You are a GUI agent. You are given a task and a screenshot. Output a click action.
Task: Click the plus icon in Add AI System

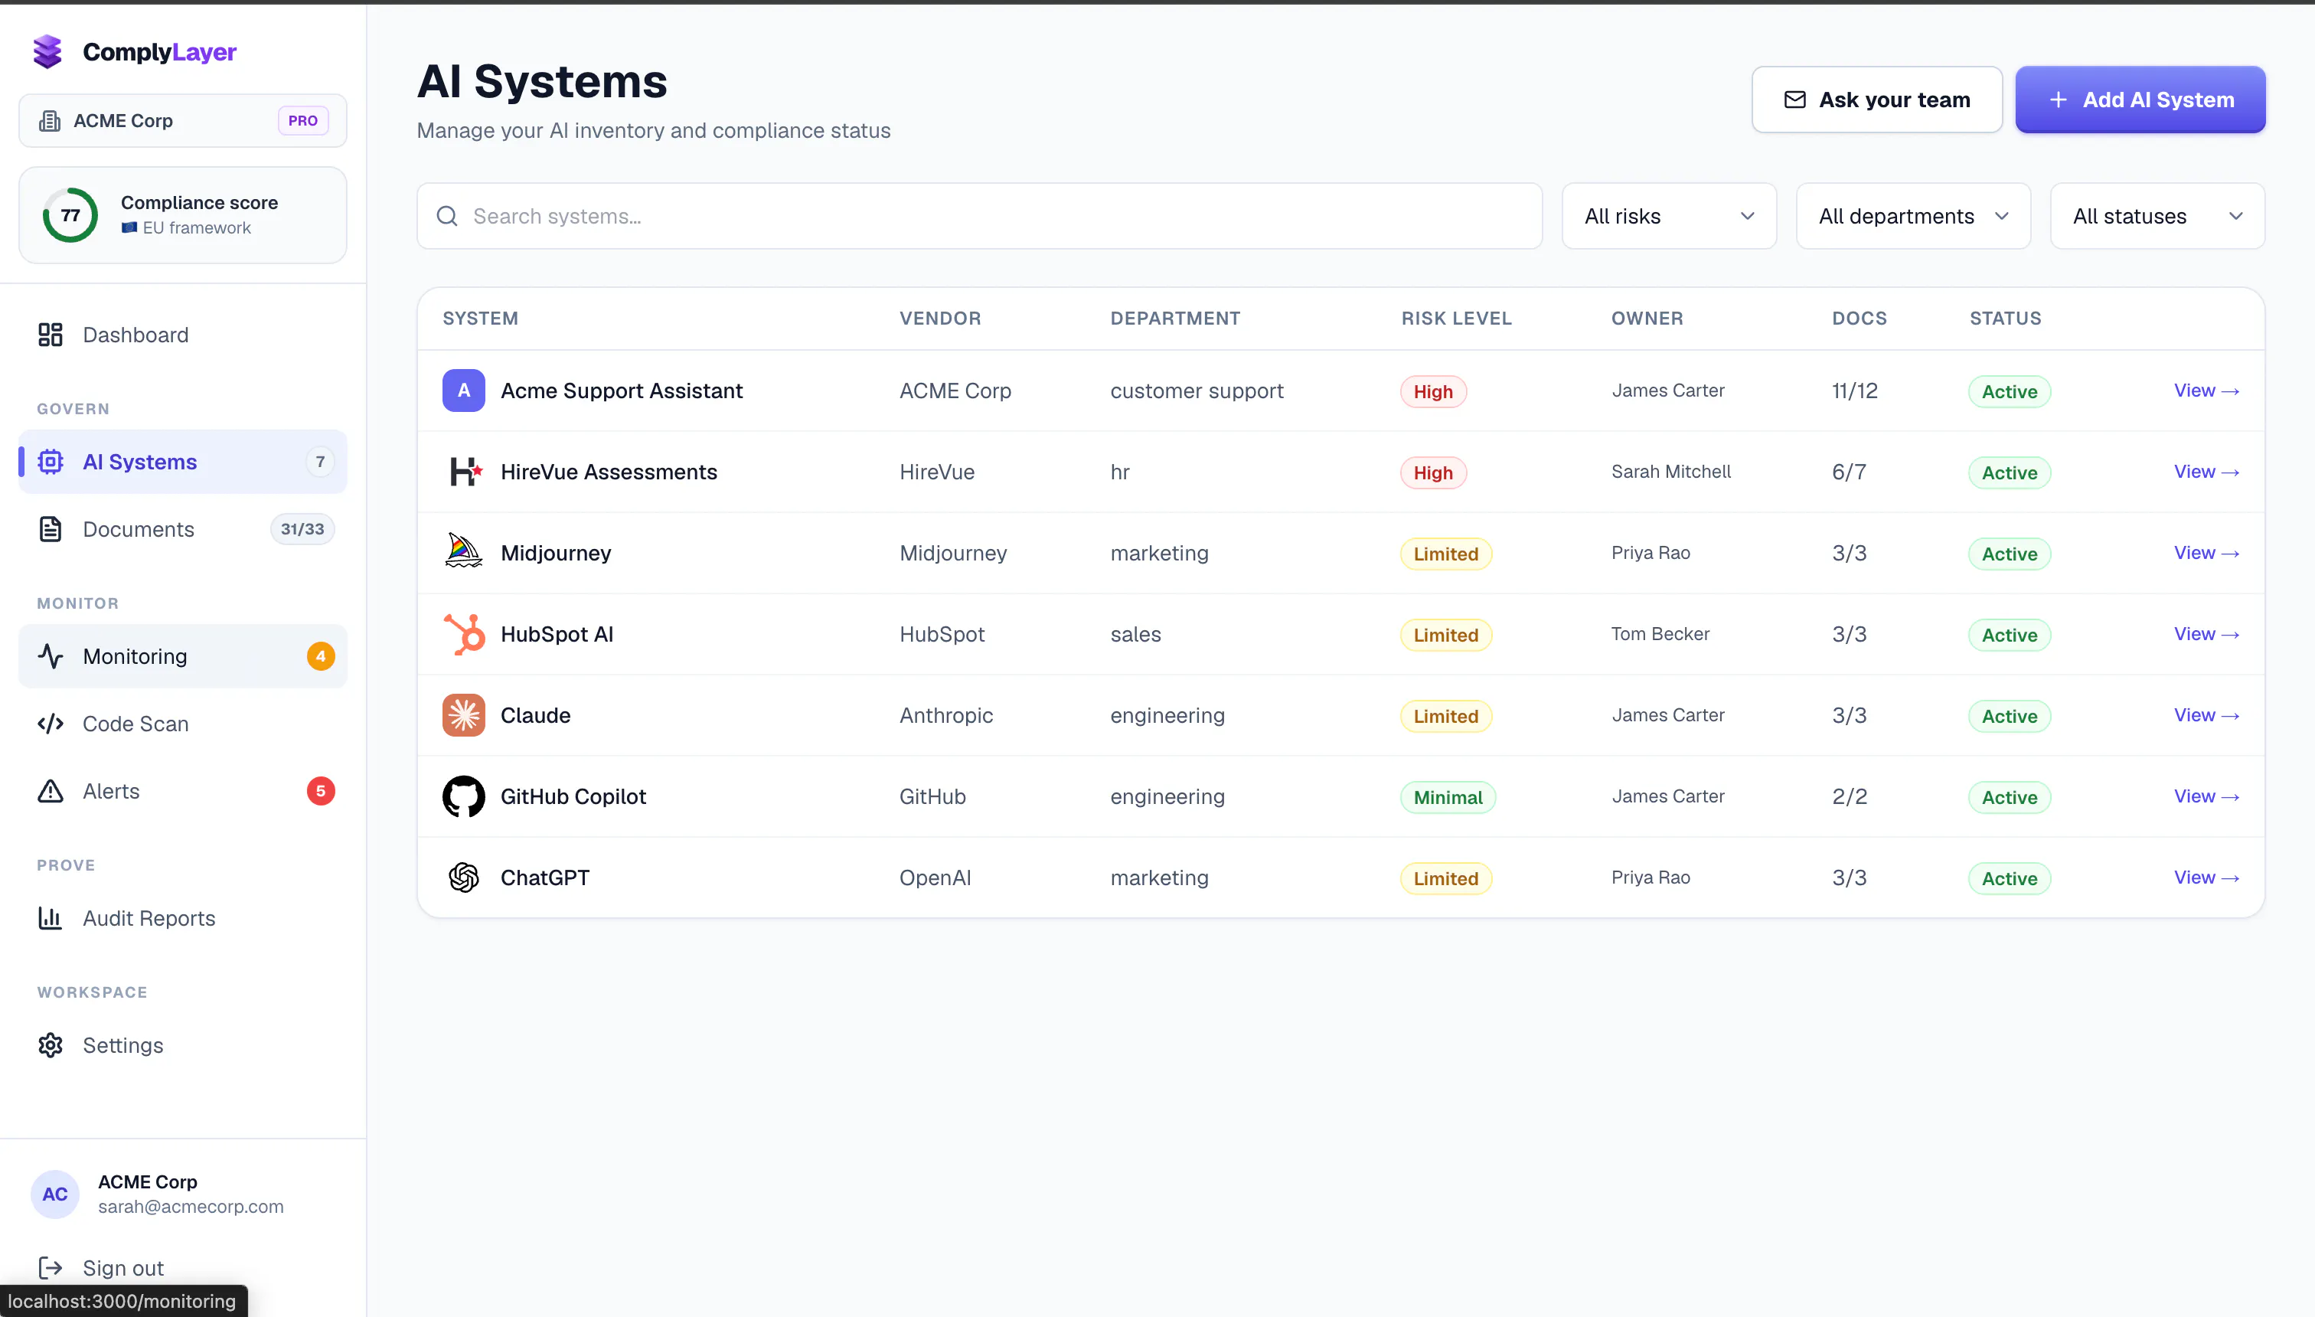2059,100
